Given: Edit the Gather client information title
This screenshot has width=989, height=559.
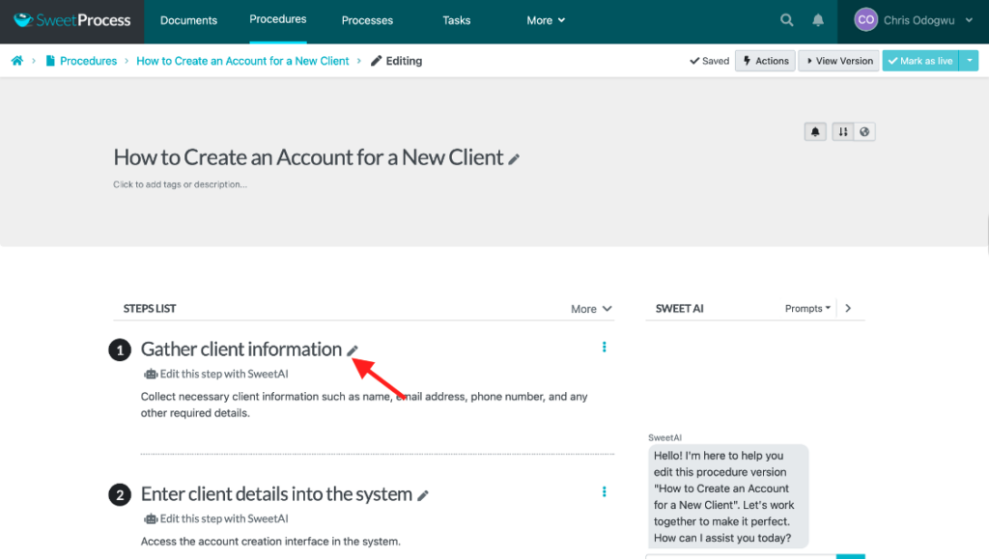Looking at the screenshot, I should pos(352,350).
